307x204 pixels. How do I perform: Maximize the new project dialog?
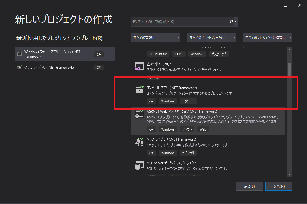[285, 5]
